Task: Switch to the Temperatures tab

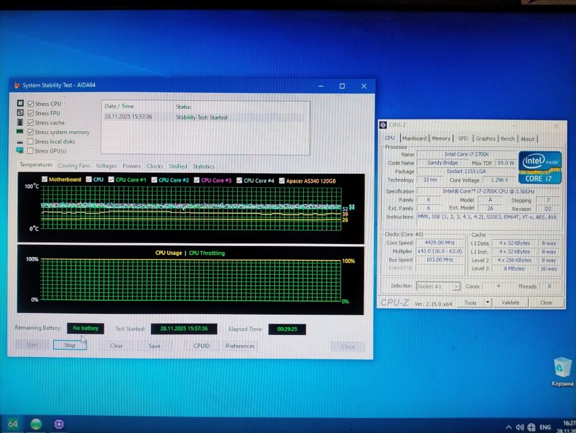Action: tap(36, 165)
